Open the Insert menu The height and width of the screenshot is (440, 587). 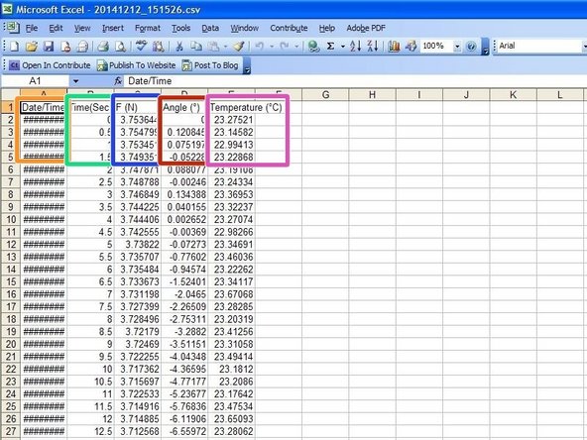113,28
